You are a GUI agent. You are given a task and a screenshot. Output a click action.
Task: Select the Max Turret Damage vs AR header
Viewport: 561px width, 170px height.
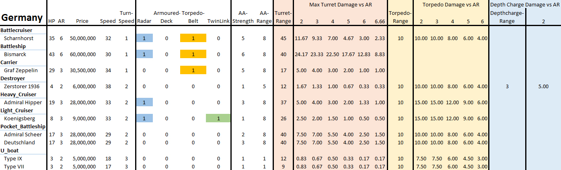[339, 5]
